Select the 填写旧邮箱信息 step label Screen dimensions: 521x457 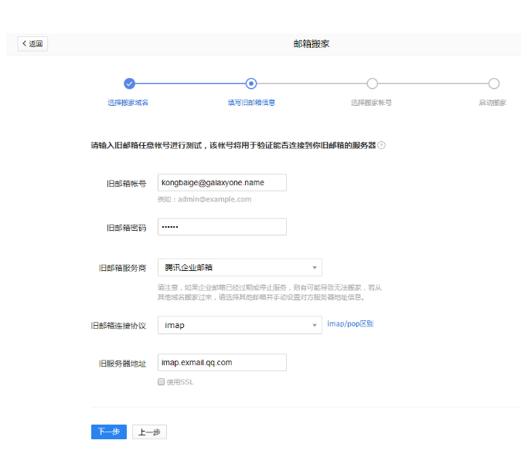click(x=251, y=103)
